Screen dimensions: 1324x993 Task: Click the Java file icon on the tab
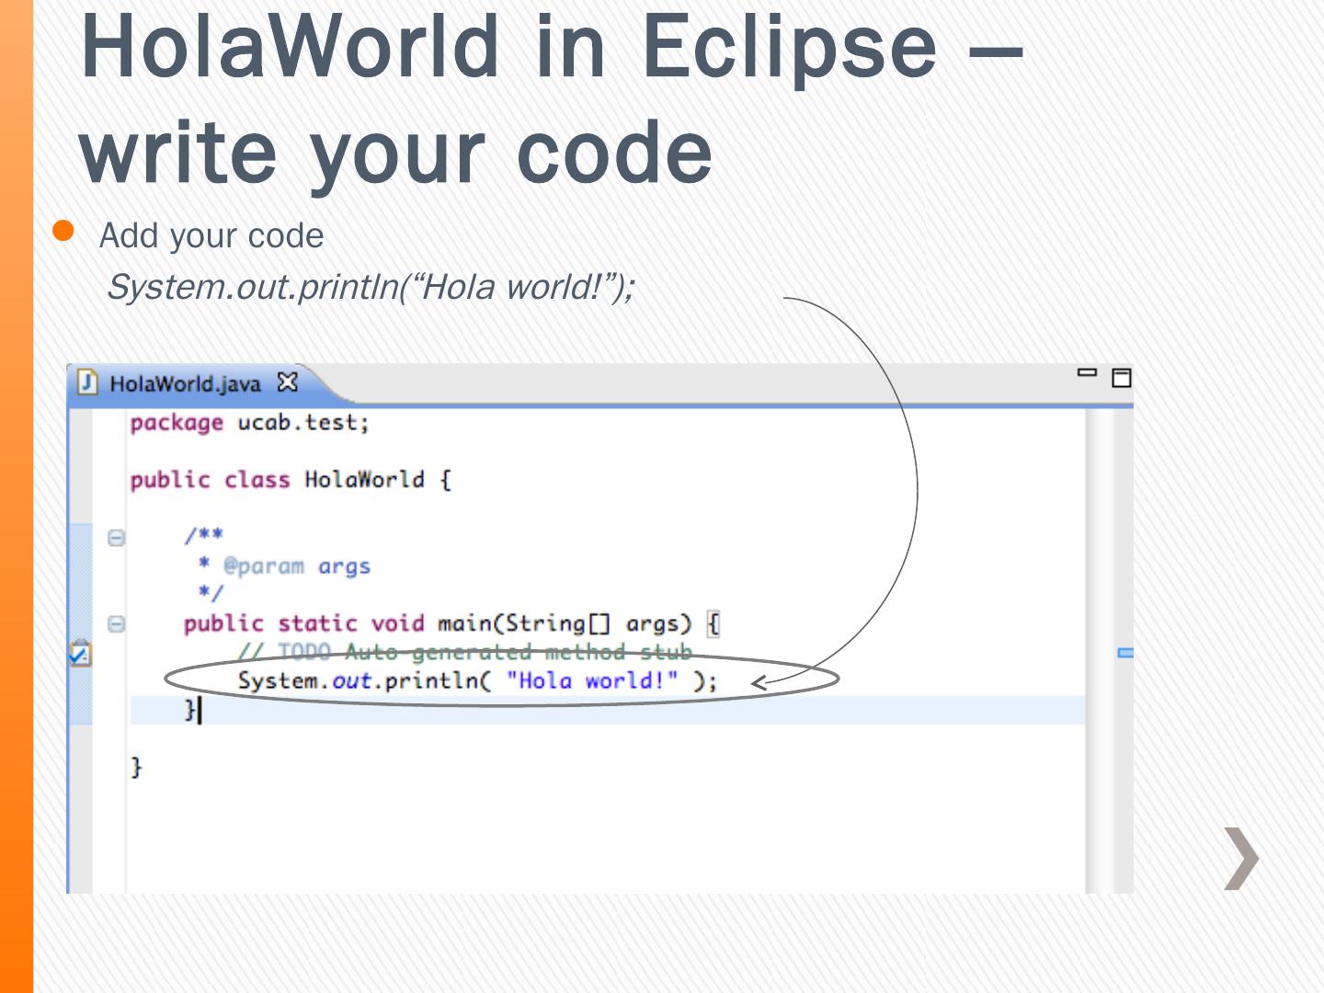tap(87, 382)
